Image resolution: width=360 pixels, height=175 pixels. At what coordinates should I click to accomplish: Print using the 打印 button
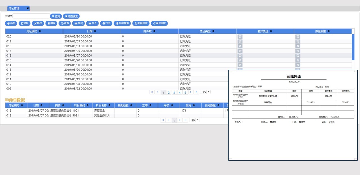click(106, 23)
